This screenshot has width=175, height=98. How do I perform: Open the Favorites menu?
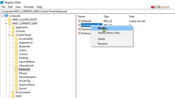click(29, 7)
